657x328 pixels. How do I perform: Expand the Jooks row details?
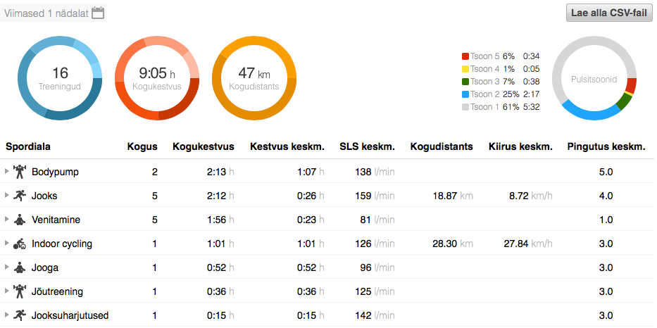[7, 195]
